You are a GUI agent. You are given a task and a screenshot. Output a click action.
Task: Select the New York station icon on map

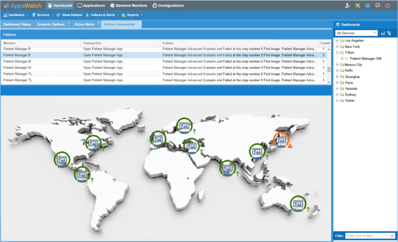(93, 143)
